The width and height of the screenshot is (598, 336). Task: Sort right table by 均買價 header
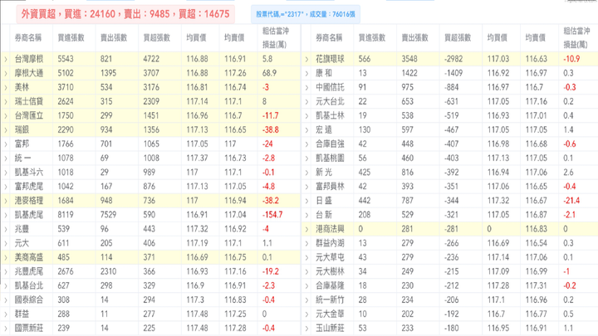point(498,37)
